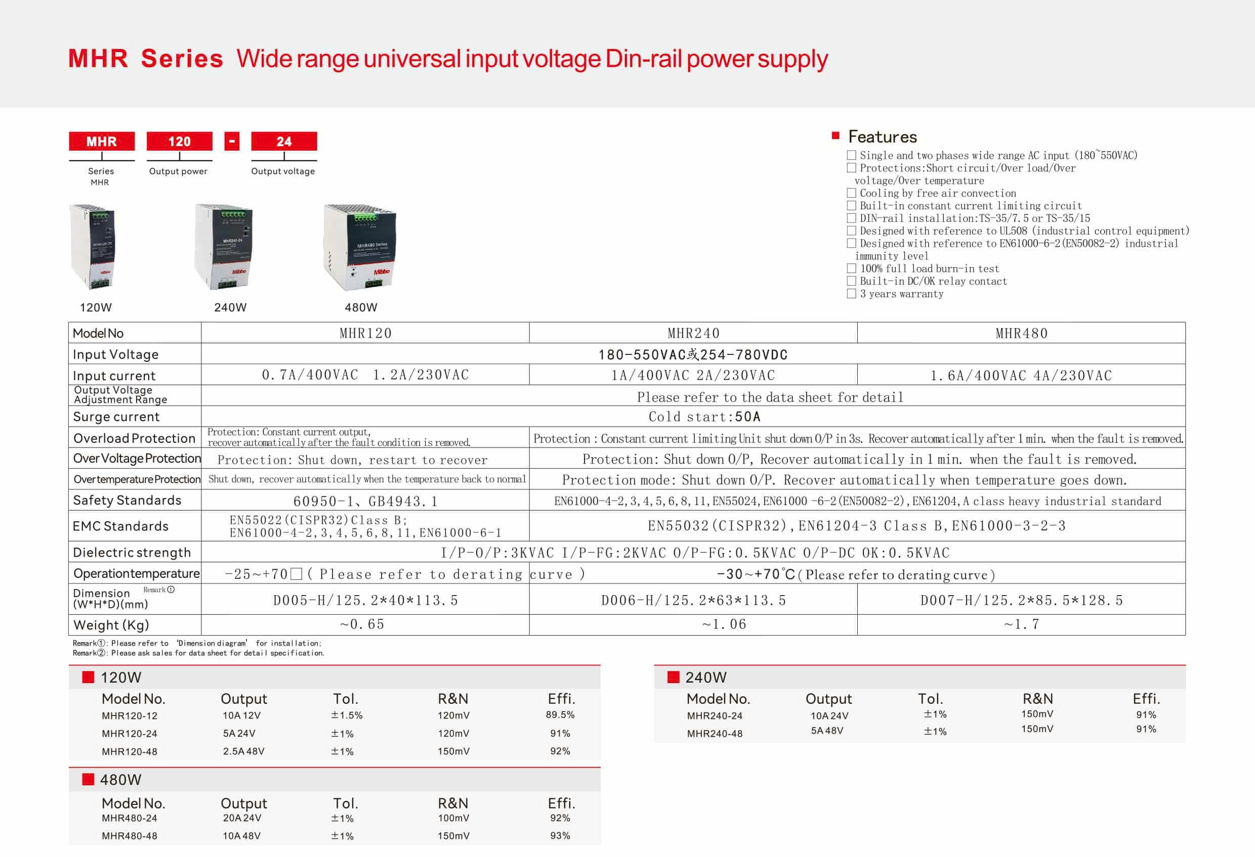Screen dimensions: 1255x857
Task: Tick the 100% full load burn-in test box
Action: [x=852, y=268]
